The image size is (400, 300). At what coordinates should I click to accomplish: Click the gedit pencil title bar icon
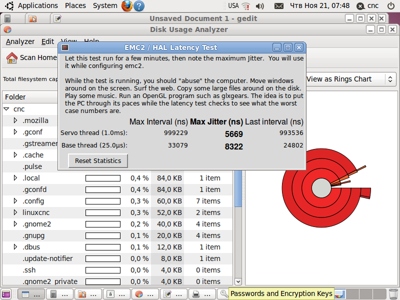(x=57, y=18)
